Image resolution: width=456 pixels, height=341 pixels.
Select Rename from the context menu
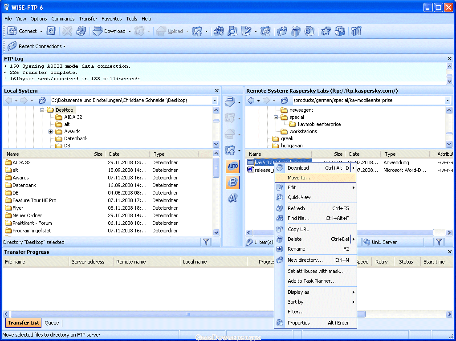(316, 249)
